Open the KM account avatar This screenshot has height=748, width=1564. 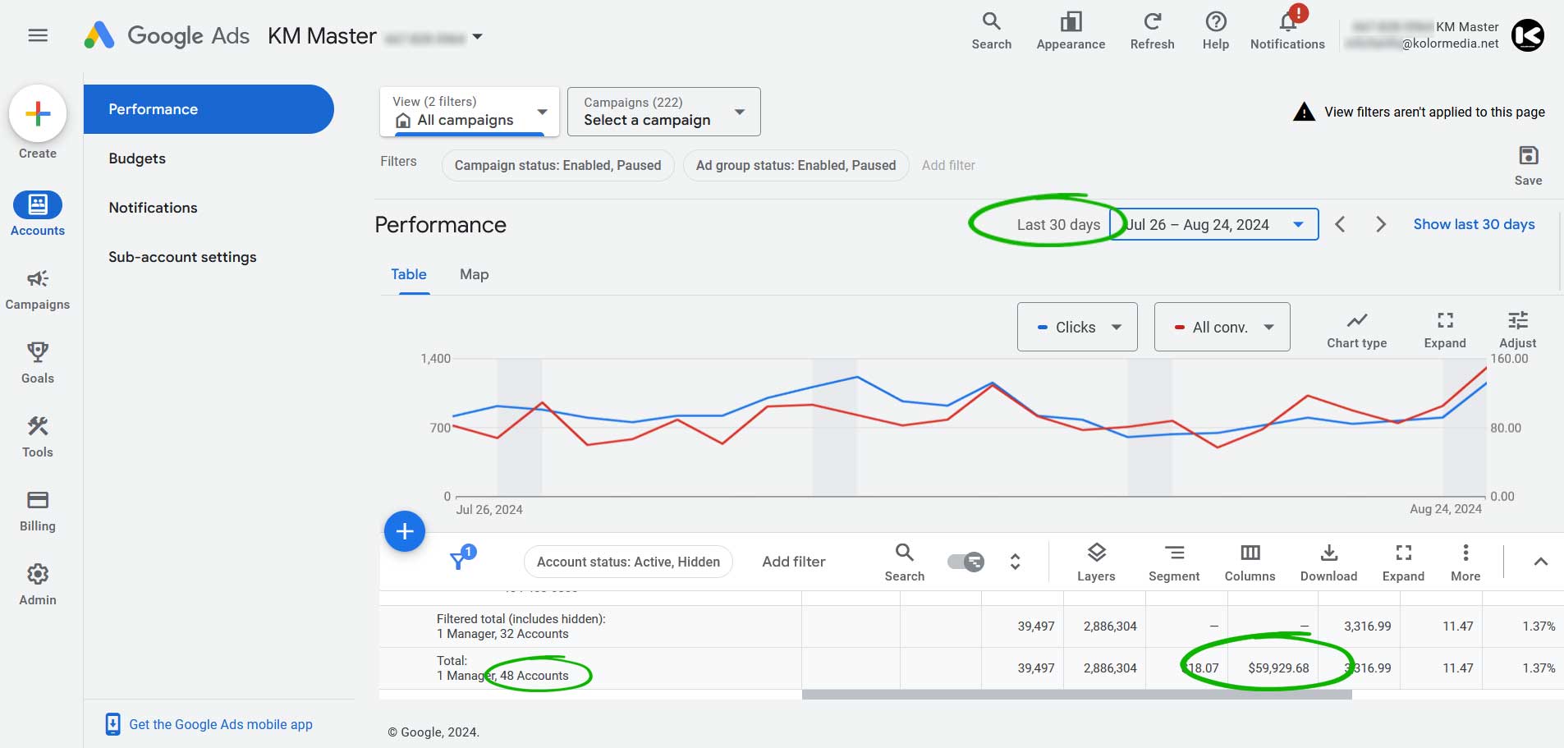click(1527, 35)
